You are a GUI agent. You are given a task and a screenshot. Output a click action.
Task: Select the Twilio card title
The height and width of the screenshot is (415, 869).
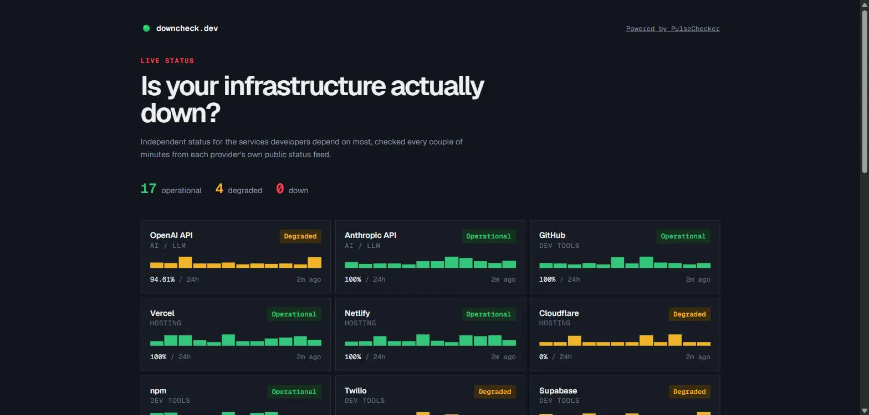(x=356, y=391)
